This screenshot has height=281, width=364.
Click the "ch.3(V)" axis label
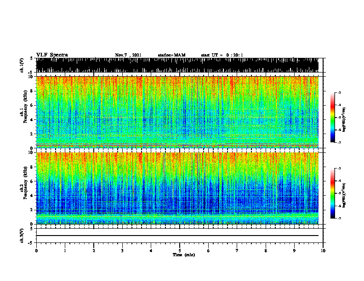(22, 236)
